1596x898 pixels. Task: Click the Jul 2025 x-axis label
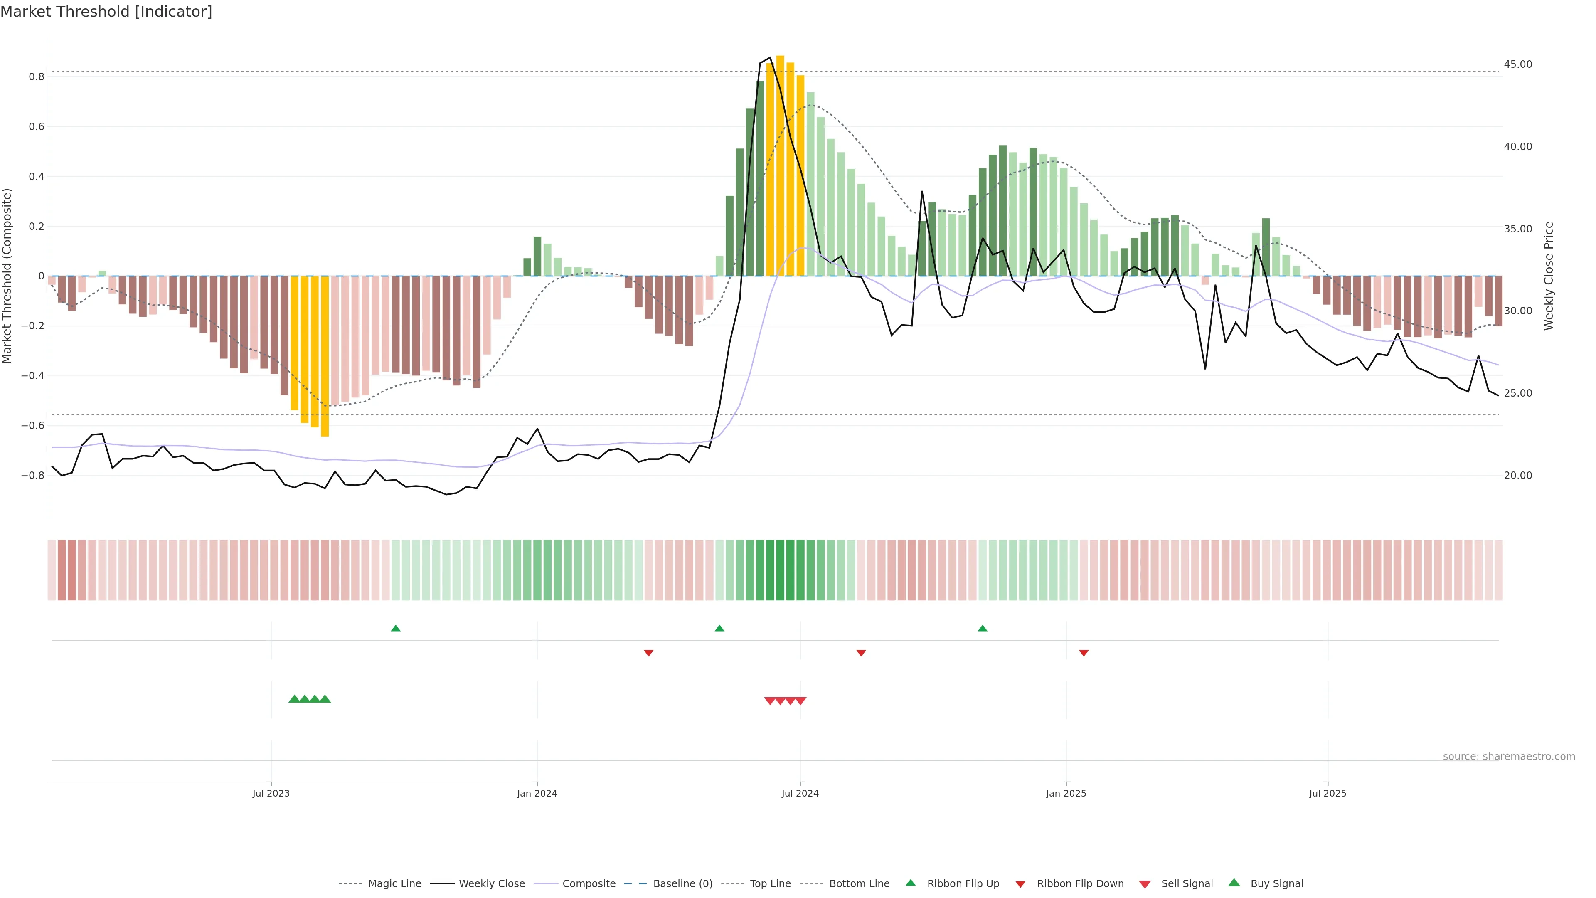(x=1327, y=793)
